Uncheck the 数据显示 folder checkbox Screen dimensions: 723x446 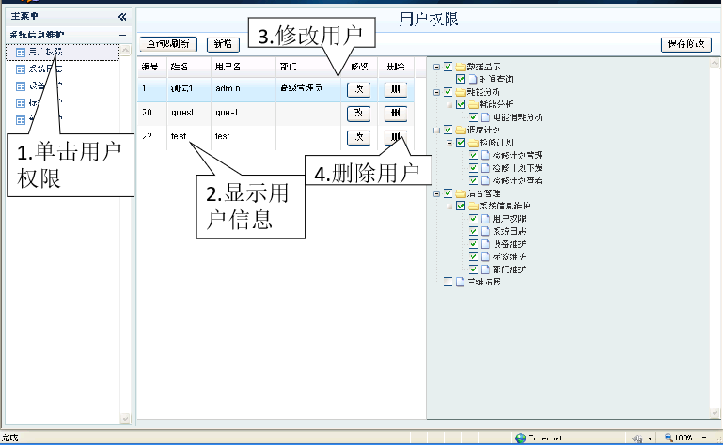point(448,67)
